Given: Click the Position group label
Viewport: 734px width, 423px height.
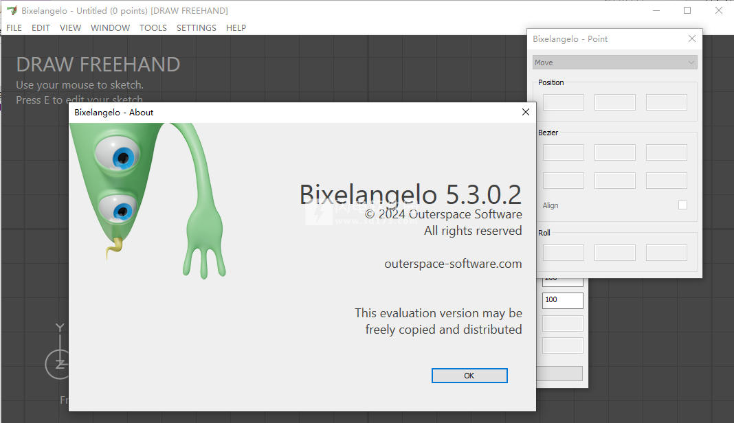Looking at the screenshot, I should [551, 82].
